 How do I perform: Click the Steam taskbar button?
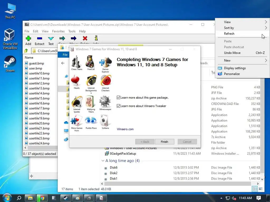(66, 198)
